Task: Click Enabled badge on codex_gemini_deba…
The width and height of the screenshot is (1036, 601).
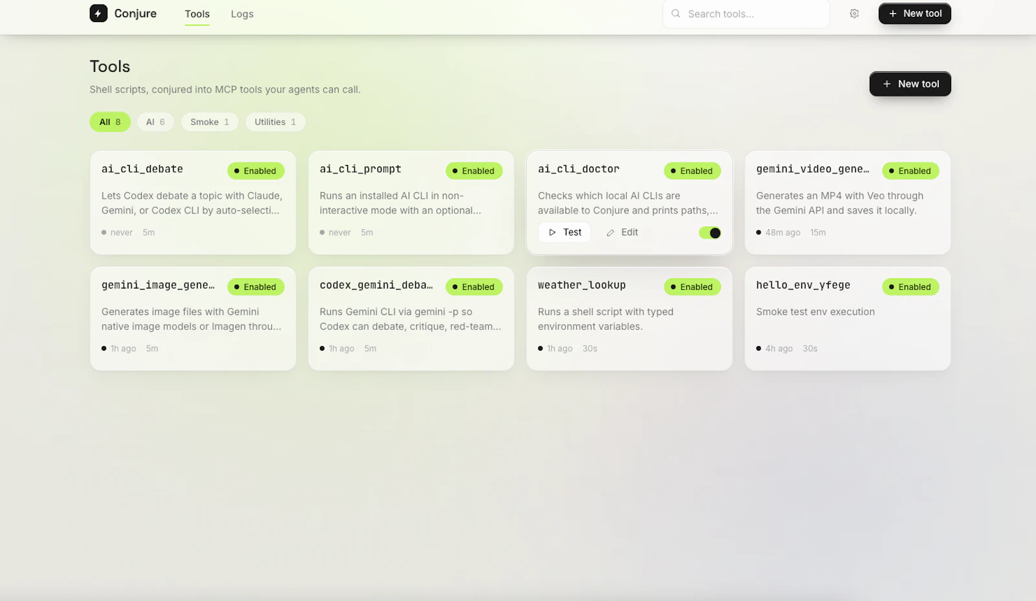Action: point(474,287)
